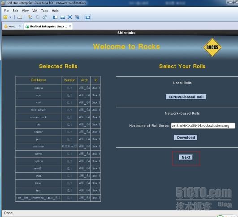
Task: Select the base roll row
Action: 58,183
